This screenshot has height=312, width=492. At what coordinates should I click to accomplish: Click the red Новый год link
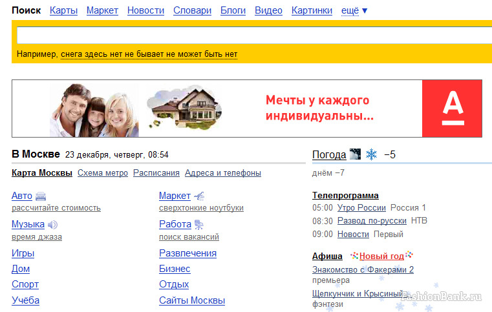point(381,256)
